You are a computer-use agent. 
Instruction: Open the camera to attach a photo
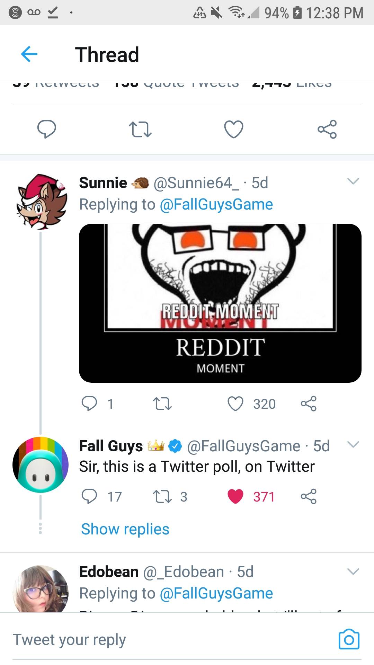(349, 639)
